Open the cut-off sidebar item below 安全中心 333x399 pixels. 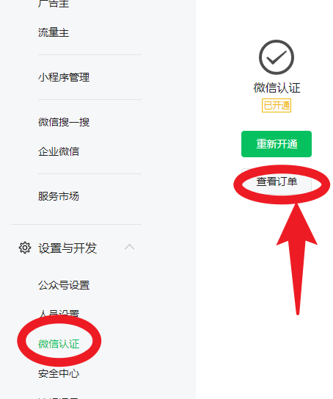59,398
